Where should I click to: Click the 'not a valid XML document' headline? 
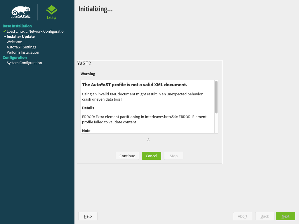[x=135, y=85]
